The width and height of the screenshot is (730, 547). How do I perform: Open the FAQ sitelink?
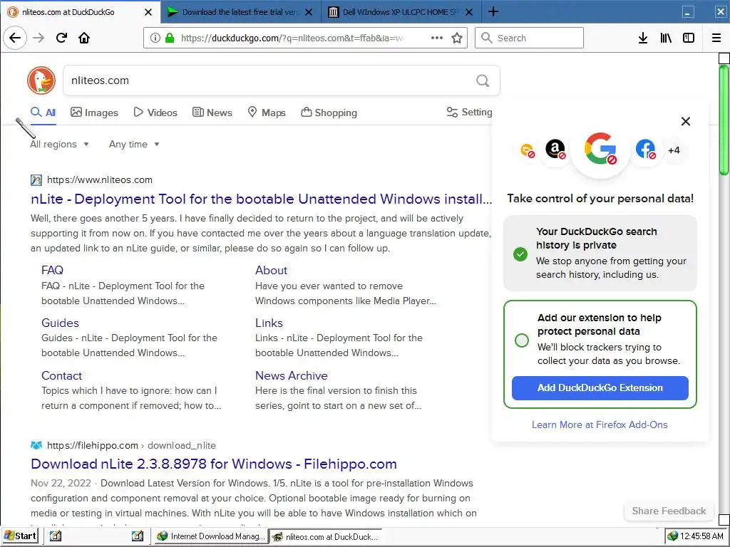52,270
